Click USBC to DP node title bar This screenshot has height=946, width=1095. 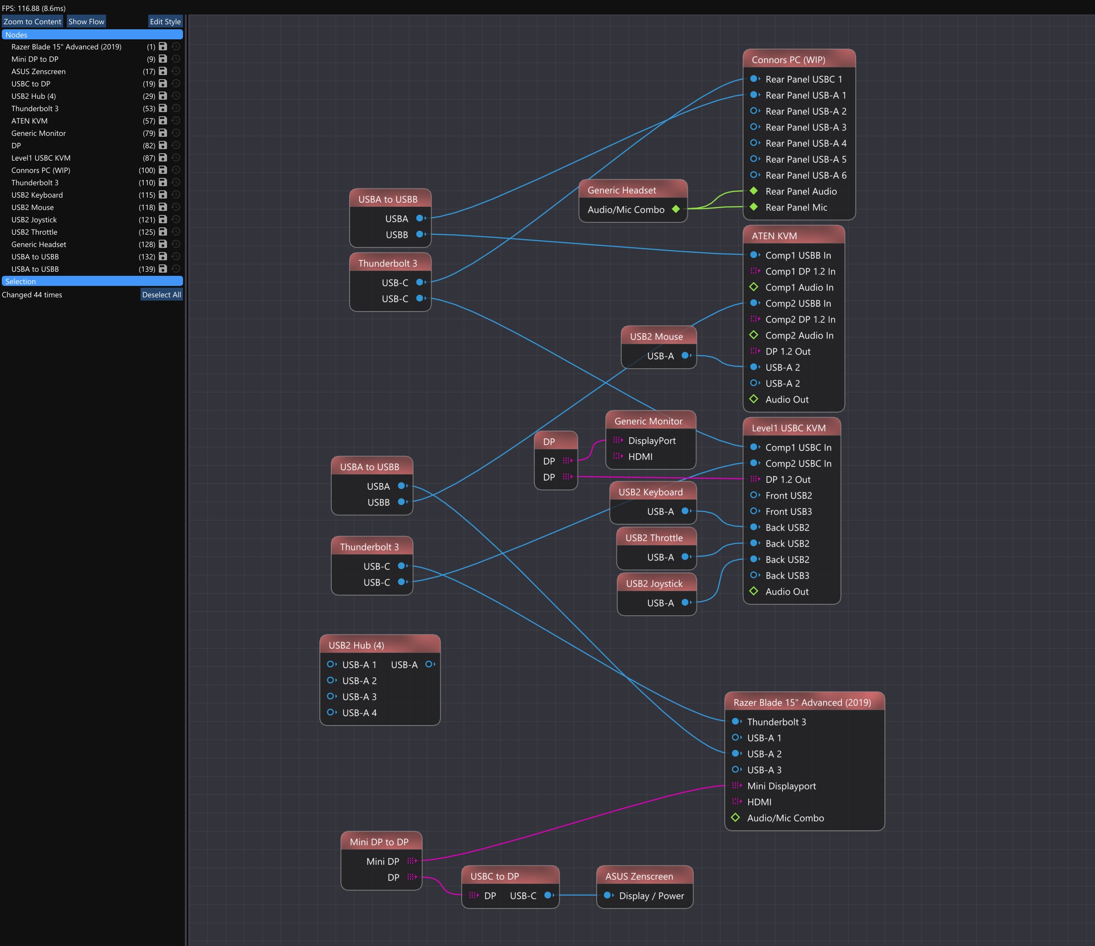pyautogui.click(x=511, y=876)
